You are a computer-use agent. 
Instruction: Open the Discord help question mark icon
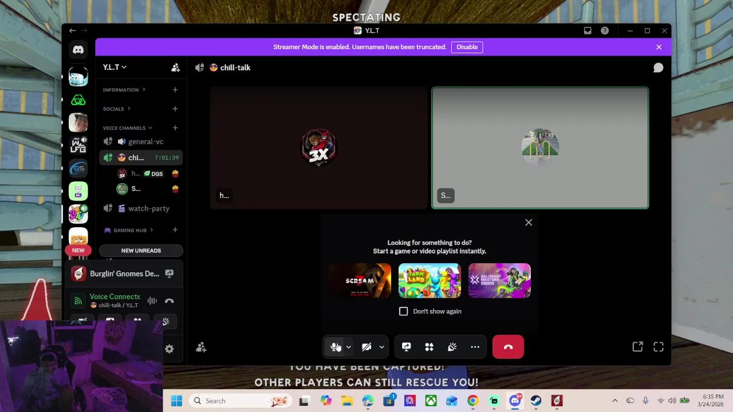pos(605,31)
